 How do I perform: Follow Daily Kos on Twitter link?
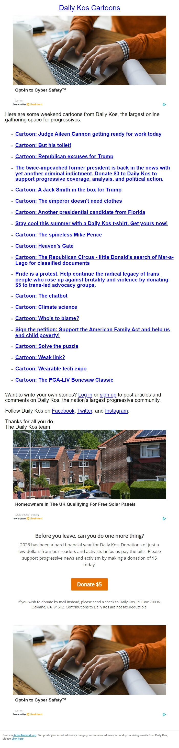coord(84,411)
